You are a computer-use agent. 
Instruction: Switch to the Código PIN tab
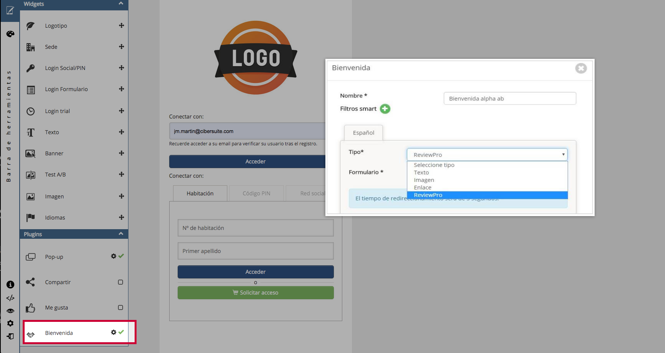click(256, 193)
